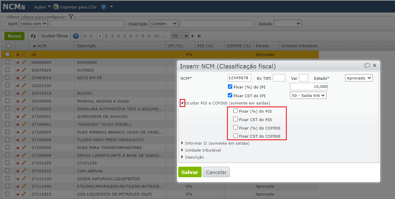Open the Estado filter dropdown
The image size is (395, 199).
[x=288, y=24]
